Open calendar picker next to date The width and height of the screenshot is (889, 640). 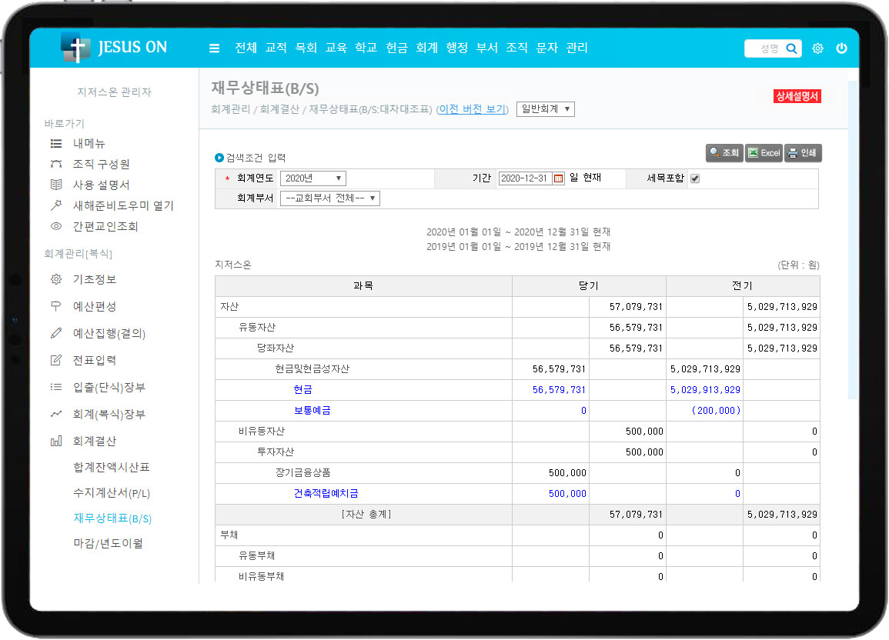(x=559, y=178)
